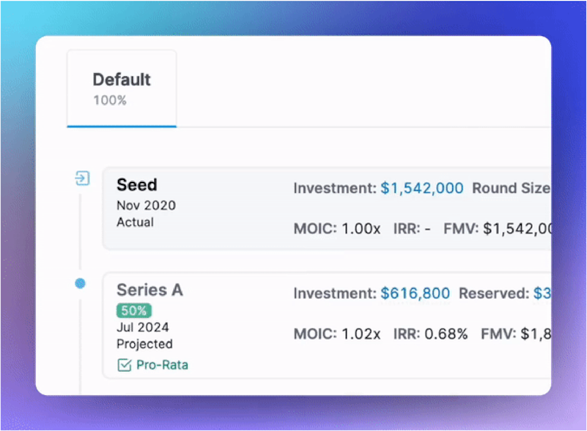Click the Series A Reserved amount value

(542, 293)
